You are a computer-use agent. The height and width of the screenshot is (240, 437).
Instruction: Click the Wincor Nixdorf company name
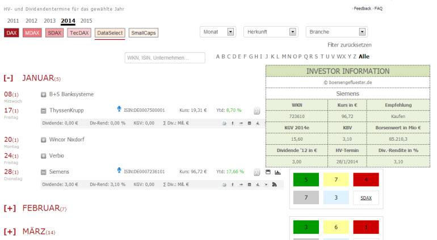coord(66,140)
